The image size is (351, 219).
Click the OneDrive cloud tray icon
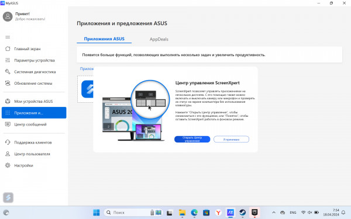click(x=283, y=213)
